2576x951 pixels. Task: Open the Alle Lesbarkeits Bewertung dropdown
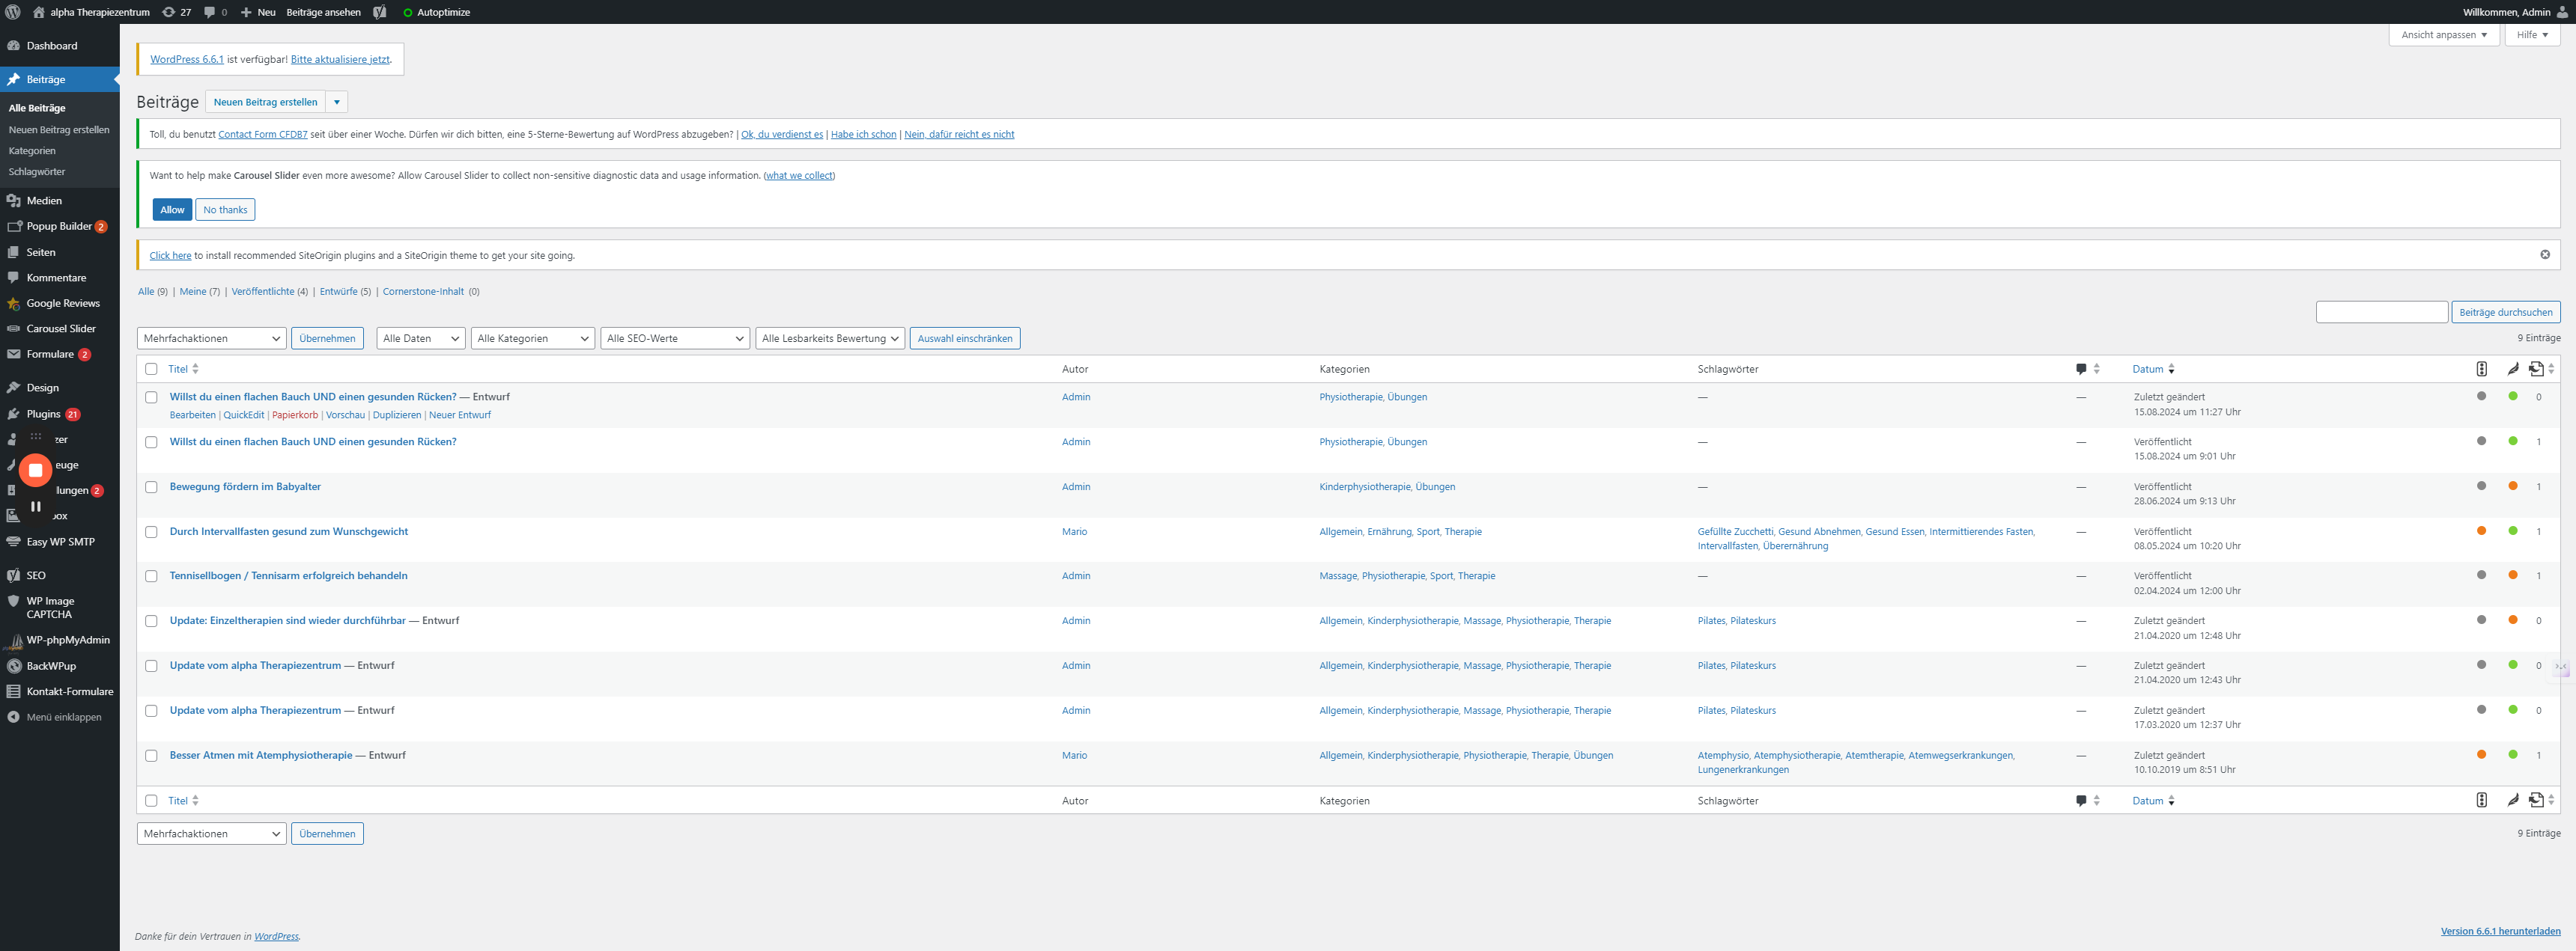pyautogui.click(x=830, y=339)
